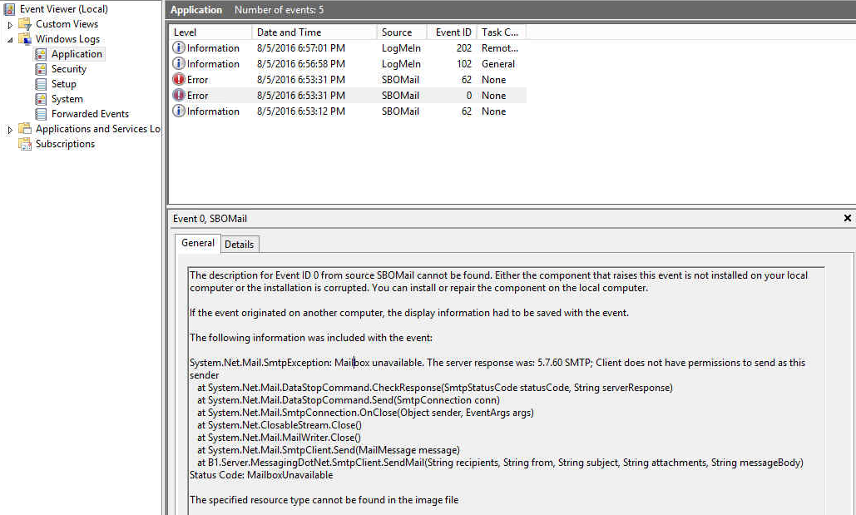Image resolution: width=856 pixels, height=515 pixels.
Task: Select the General tab
Action: pos(197,243)
